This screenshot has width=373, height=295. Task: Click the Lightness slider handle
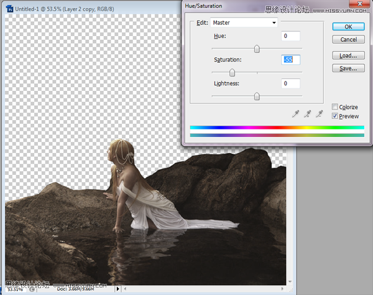257,96
